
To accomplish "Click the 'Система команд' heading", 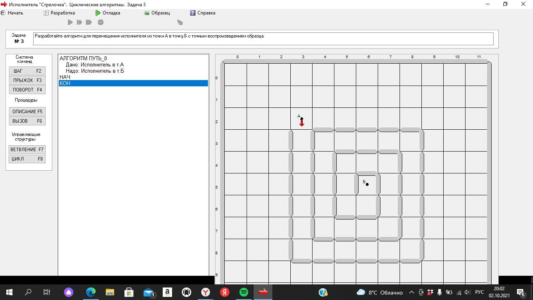I will click(24, 59).
